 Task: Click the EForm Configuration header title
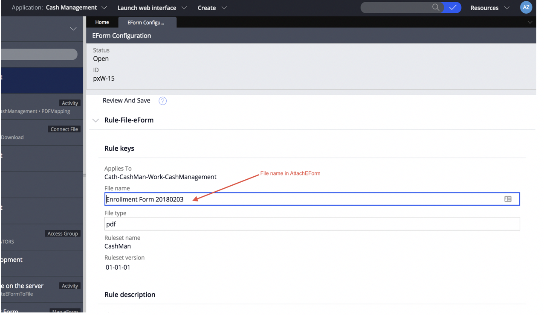122,35
